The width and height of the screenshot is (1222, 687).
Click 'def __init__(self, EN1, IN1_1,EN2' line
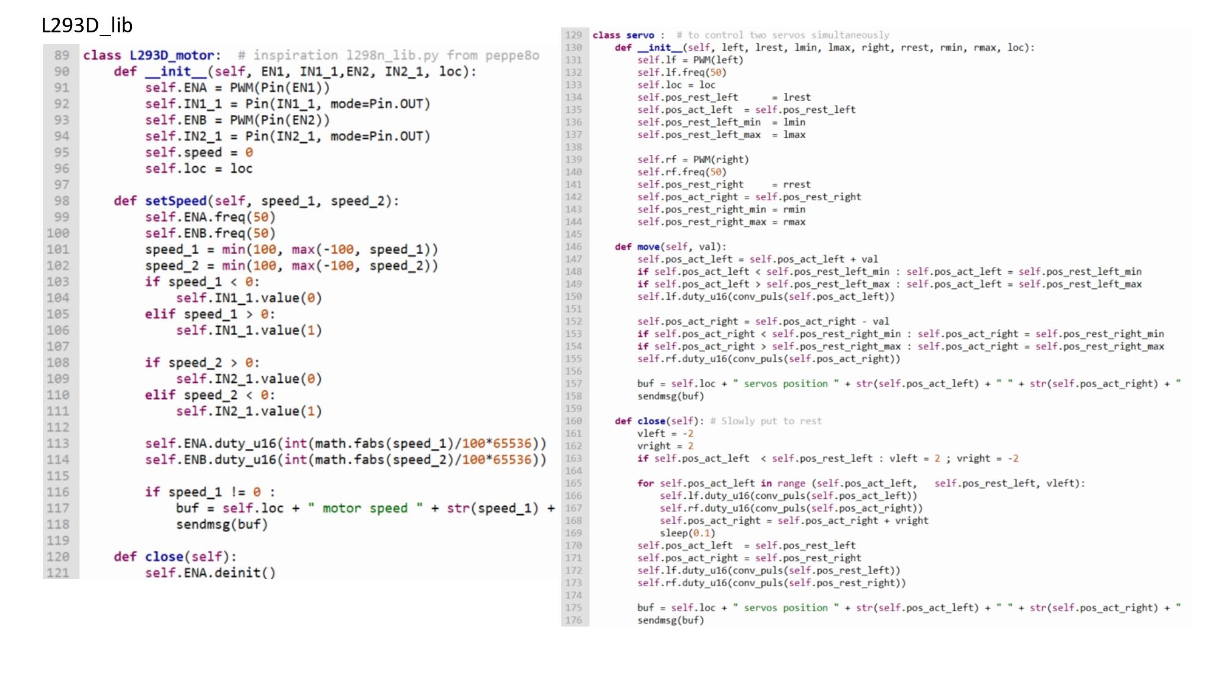295,71
